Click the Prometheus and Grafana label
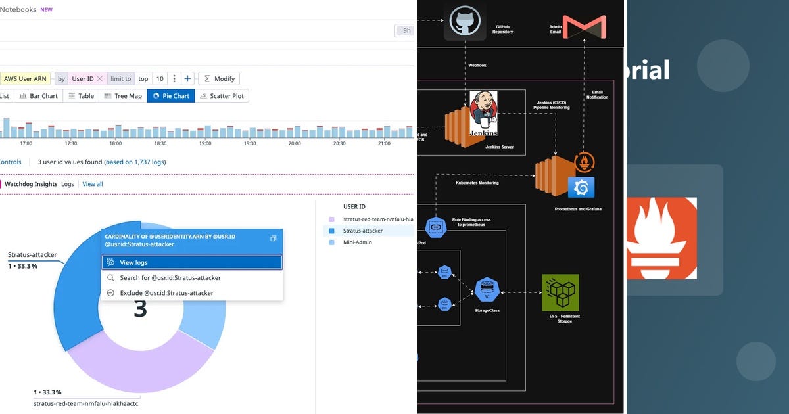 tap(578, 209)
